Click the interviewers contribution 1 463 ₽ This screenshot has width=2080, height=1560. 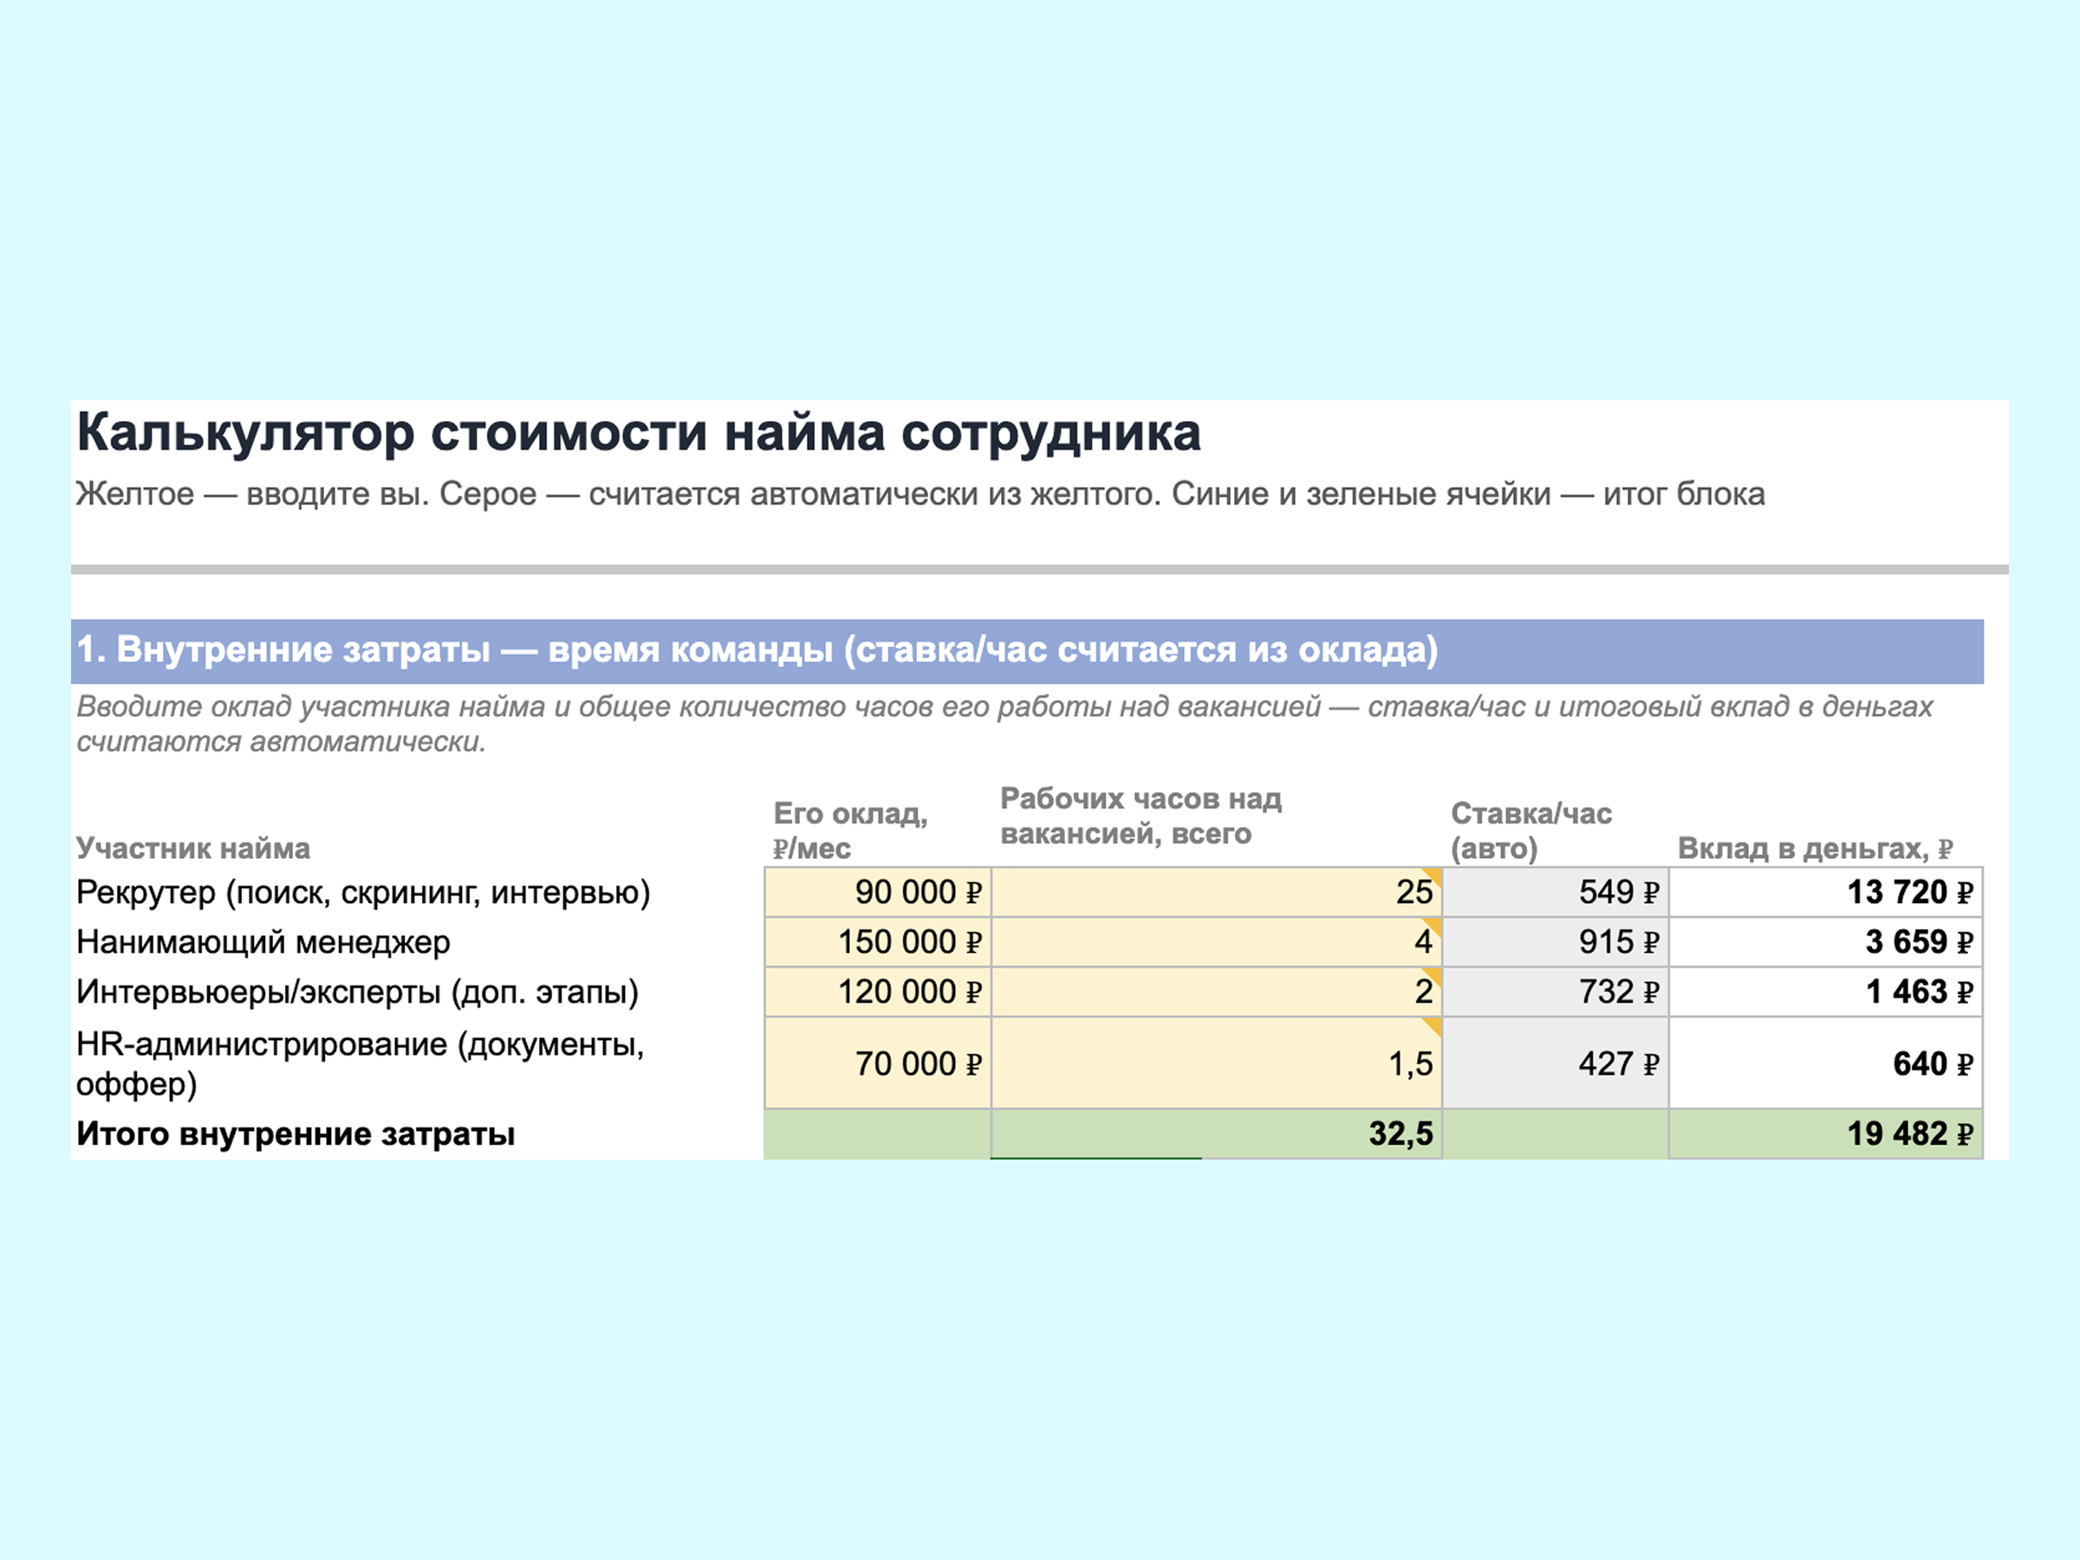click(1826, 991)
